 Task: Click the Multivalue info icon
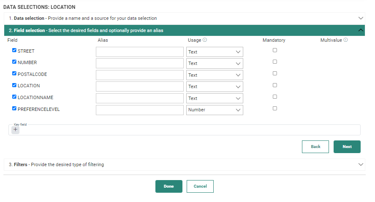pyautogui.click(x=345, y=40)
